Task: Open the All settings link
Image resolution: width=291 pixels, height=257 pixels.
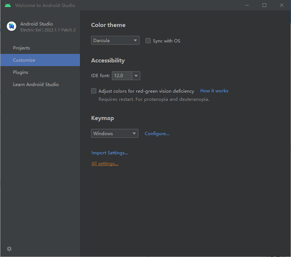Action: tap(105, 164)
